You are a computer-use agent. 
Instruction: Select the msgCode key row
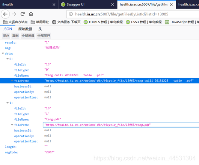100,152
